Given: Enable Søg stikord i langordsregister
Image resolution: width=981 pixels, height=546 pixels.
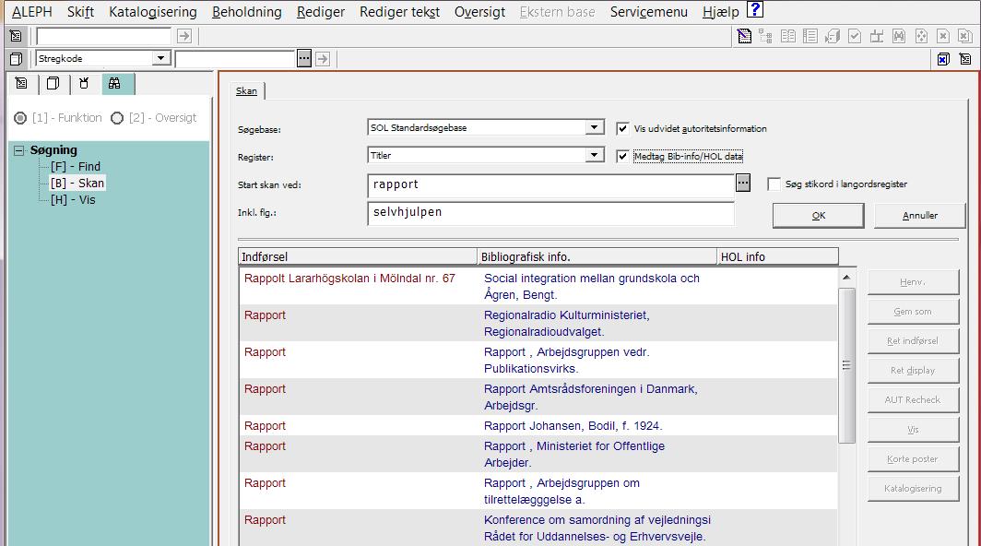Looking at the screenshot, I should (x=774, y=184).
